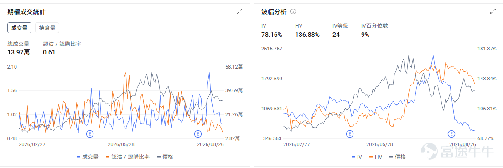Screen dimensions: 503x168
Task: Click the 2026/02/27 date label in the volatility chart
Action: (x=297, y=144)
